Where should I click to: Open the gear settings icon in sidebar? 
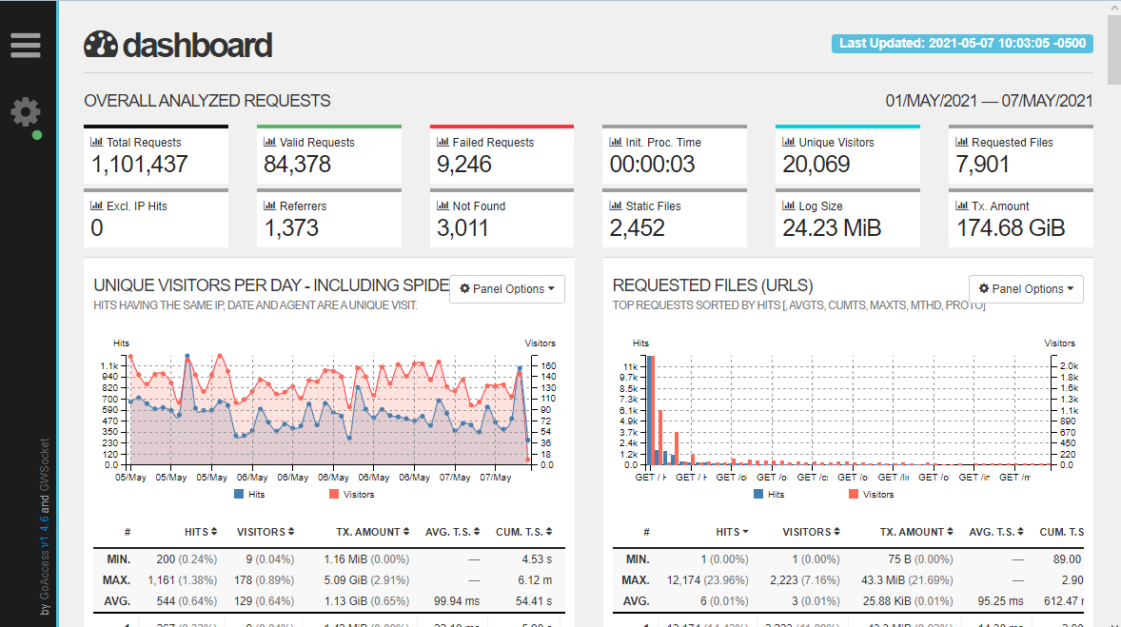coord(26,112)
